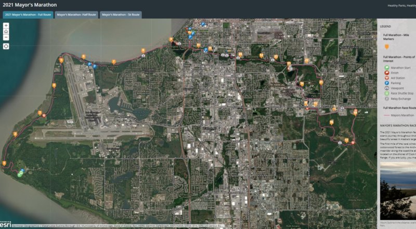Reset map to default home extent
Viewport: 416px width, 229px height.
6,31
